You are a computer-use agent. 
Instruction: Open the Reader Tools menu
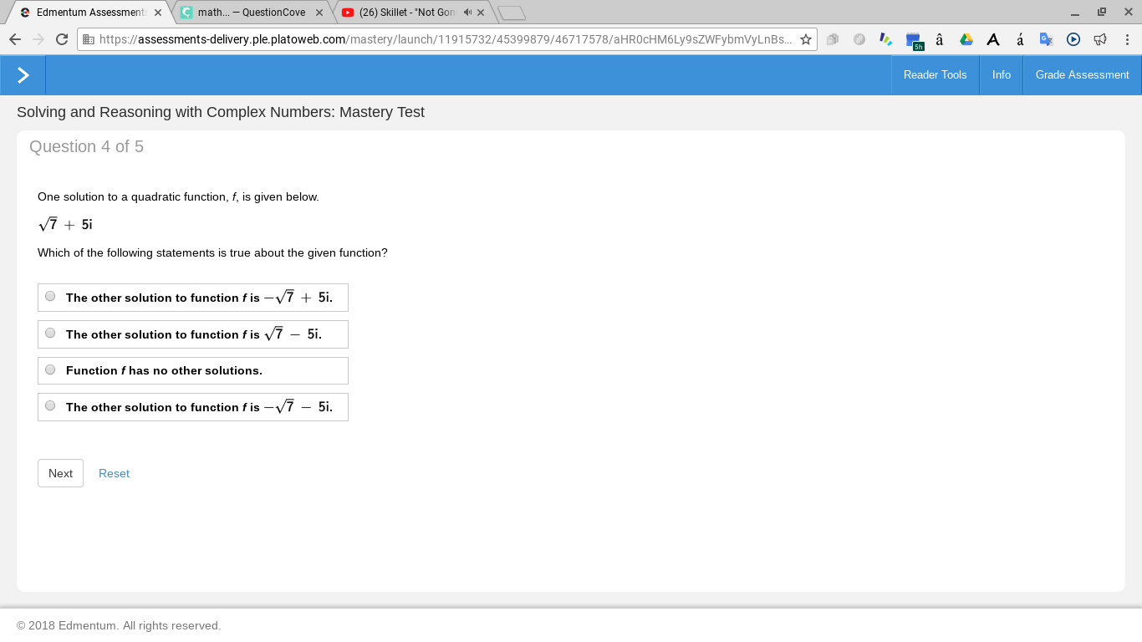(x=935, y=75)
